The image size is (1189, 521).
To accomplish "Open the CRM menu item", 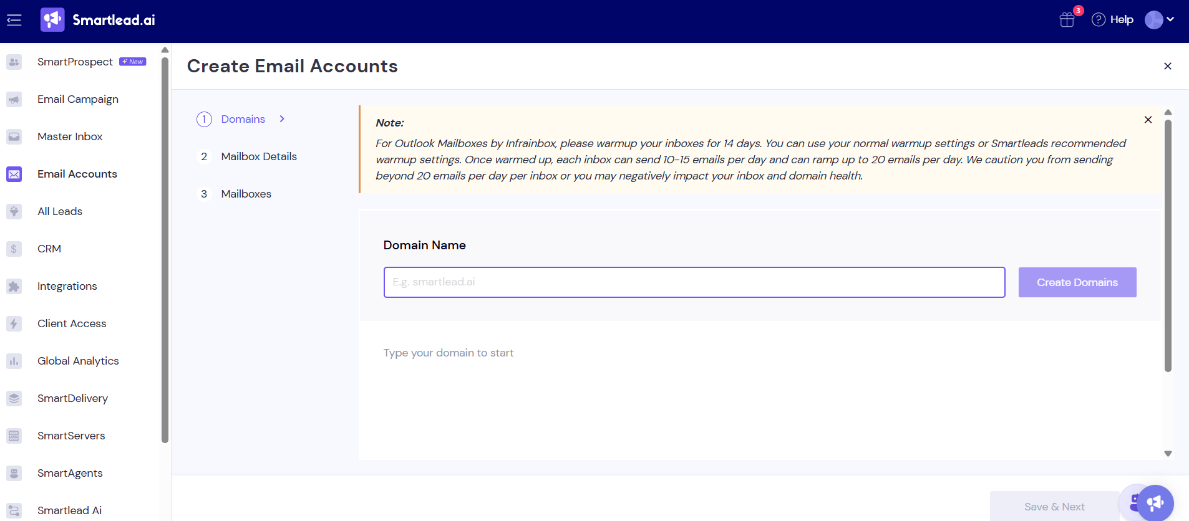I will pos(49,249).
